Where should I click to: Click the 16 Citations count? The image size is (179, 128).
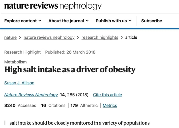(53, 105)
